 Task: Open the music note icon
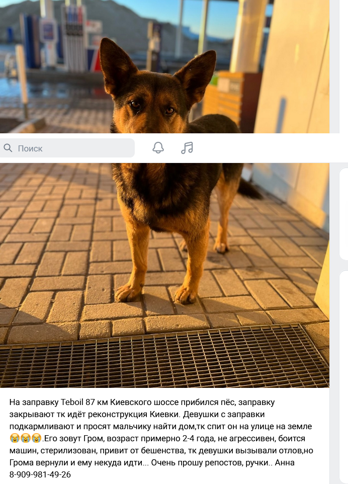[187, 148]
